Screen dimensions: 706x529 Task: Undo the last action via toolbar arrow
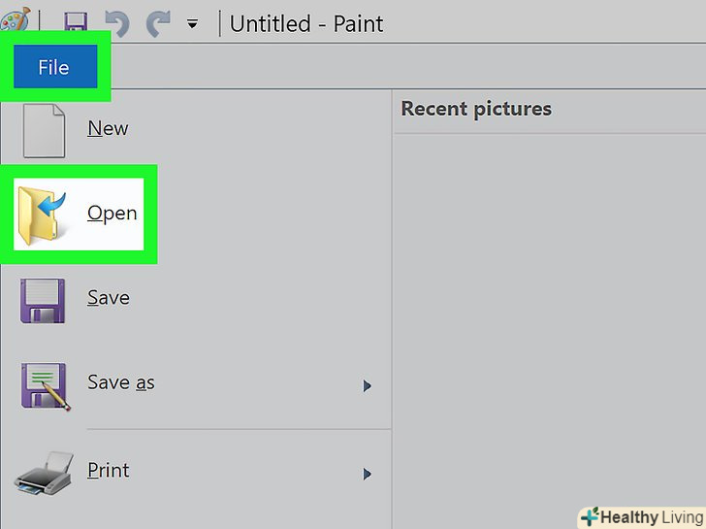click(x=115, y=22)
